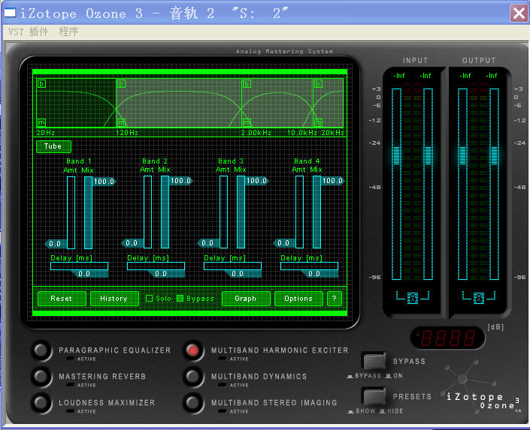Click Band 1 Mix slider

click(88, 212)
